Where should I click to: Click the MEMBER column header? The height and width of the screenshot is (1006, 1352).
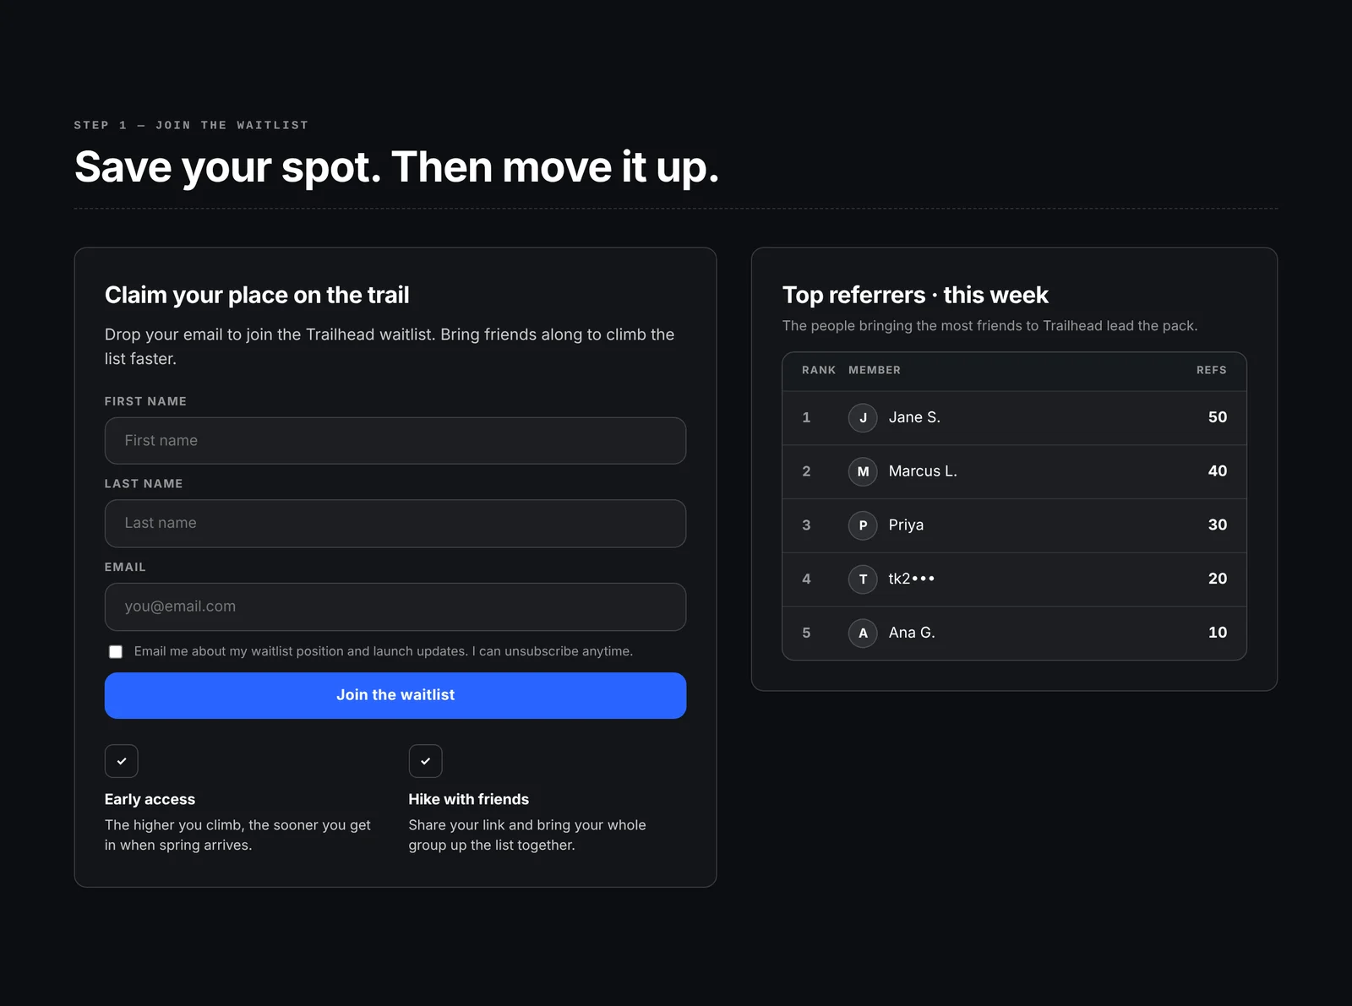click(x=875, y=370)
